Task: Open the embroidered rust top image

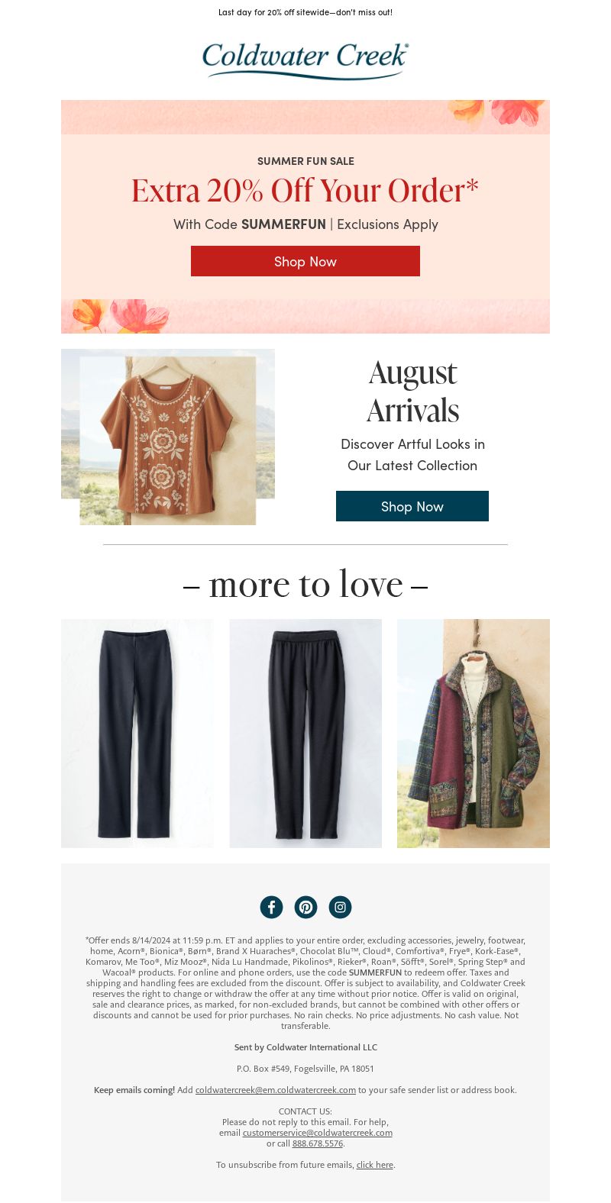Action: pyautogui.click(x=168, y=437)
